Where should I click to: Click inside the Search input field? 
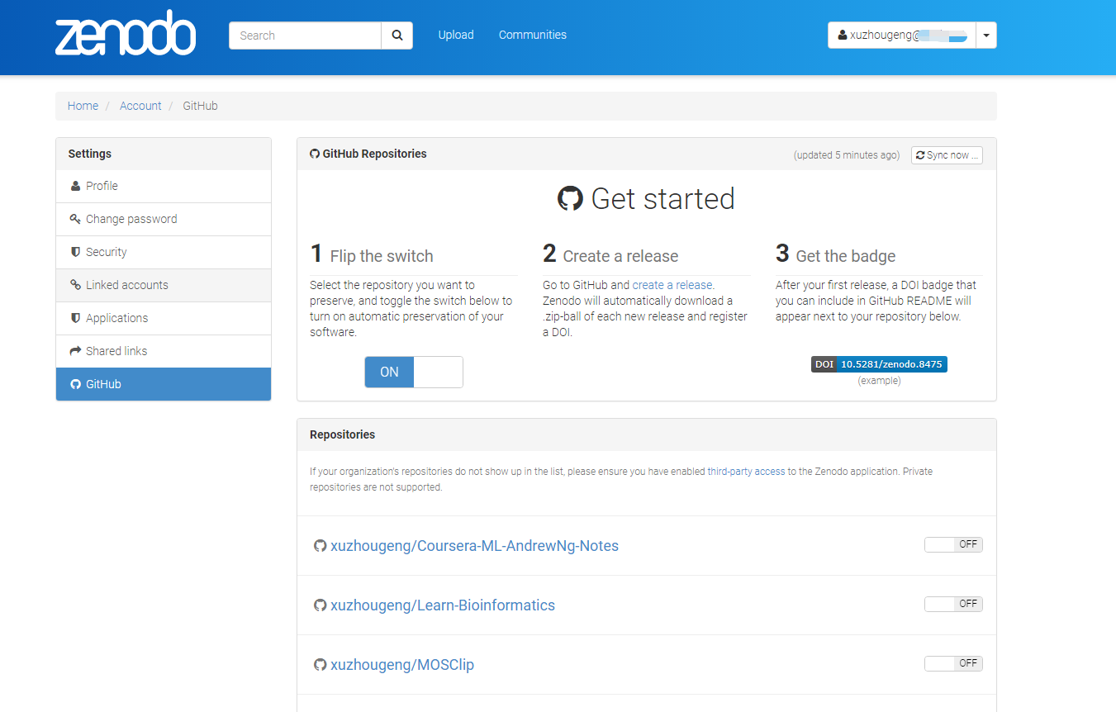point(305,36)
